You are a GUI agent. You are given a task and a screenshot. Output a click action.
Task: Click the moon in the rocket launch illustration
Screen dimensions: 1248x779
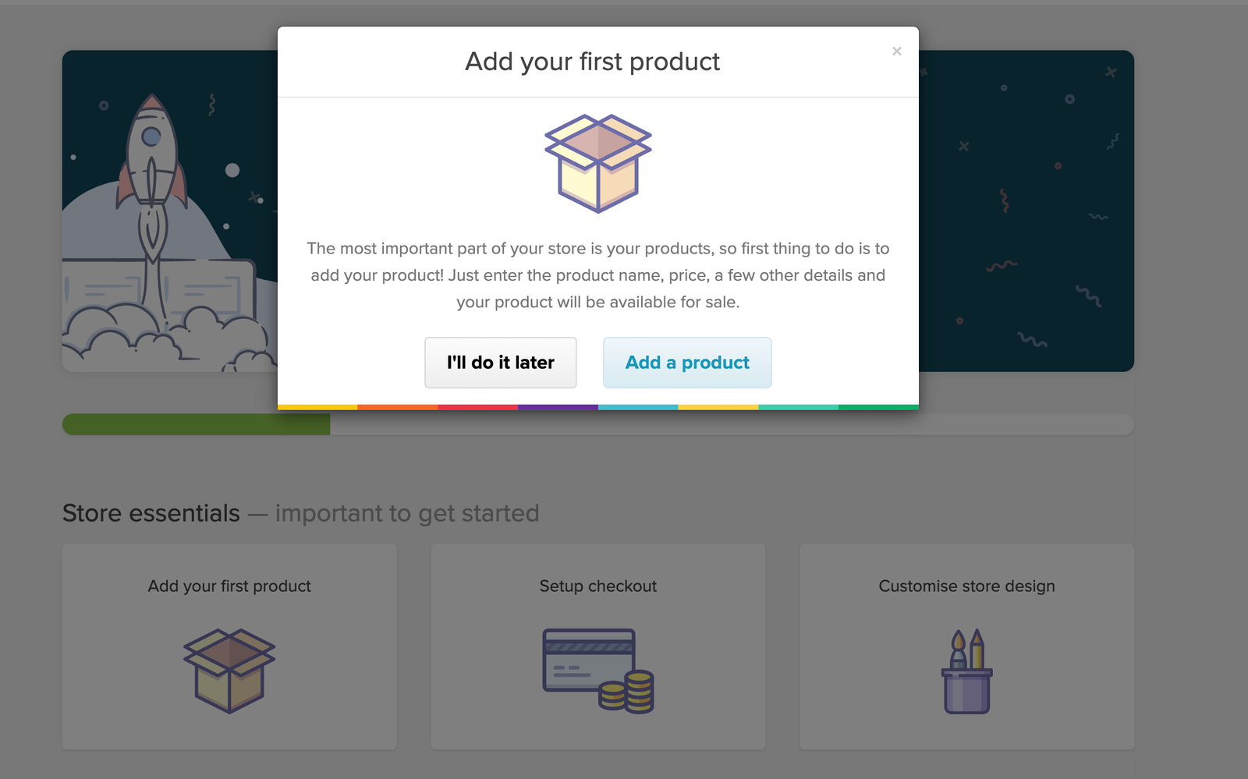232,170
